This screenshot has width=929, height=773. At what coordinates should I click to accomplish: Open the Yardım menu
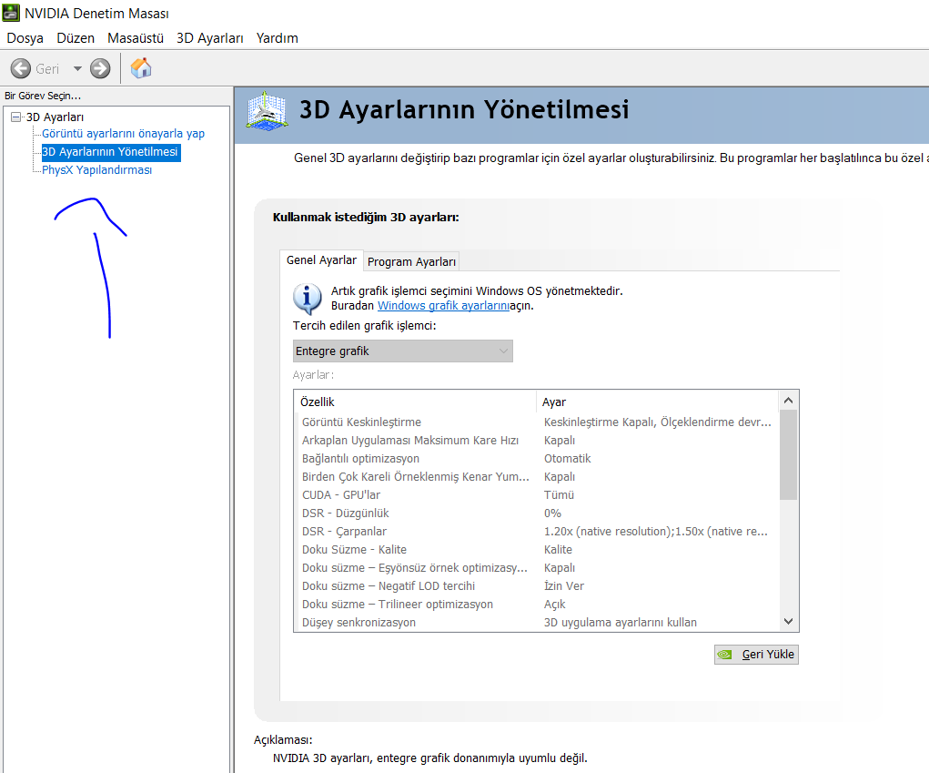(278, 38)
